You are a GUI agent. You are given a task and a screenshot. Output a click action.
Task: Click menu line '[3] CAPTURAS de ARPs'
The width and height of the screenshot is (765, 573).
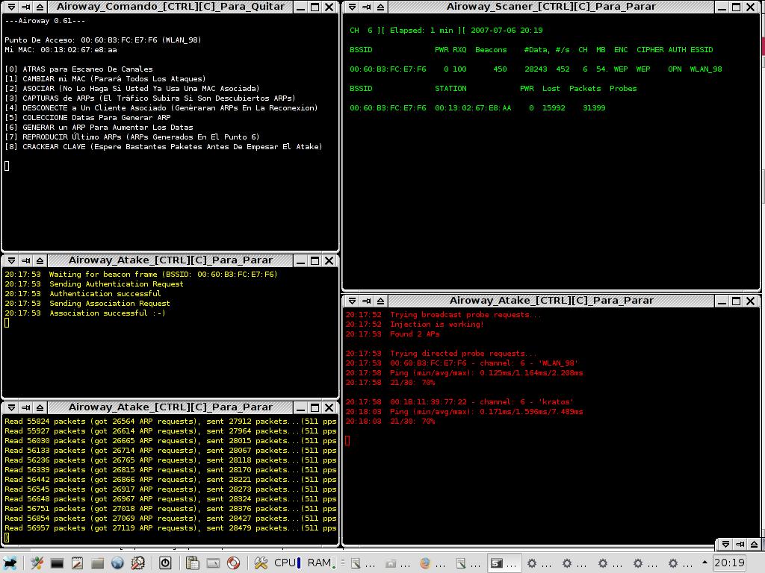pos(149,98)
